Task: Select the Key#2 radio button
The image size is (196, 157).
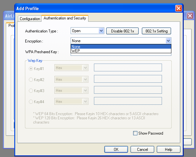Action: [31, 79]
